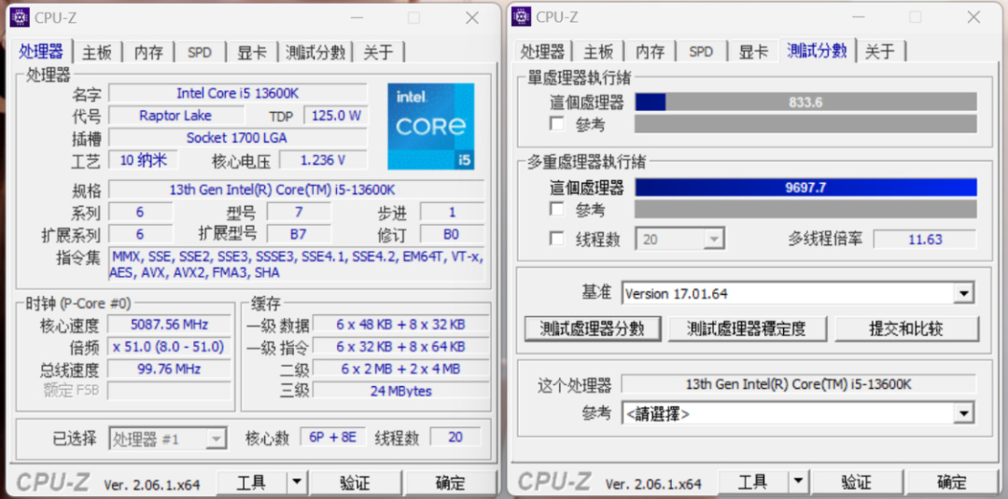Image resolution: width=1008 pixels, height=499 pixels.
Task: Open 内存 tab in left window
Action: (148, 52)
